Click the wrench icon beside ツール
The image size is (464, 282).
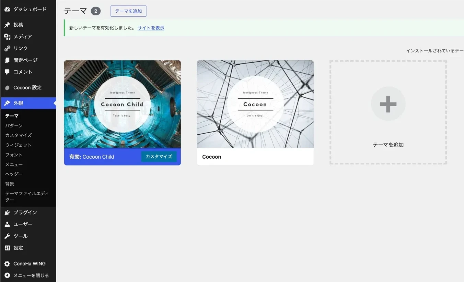point(7,236)
